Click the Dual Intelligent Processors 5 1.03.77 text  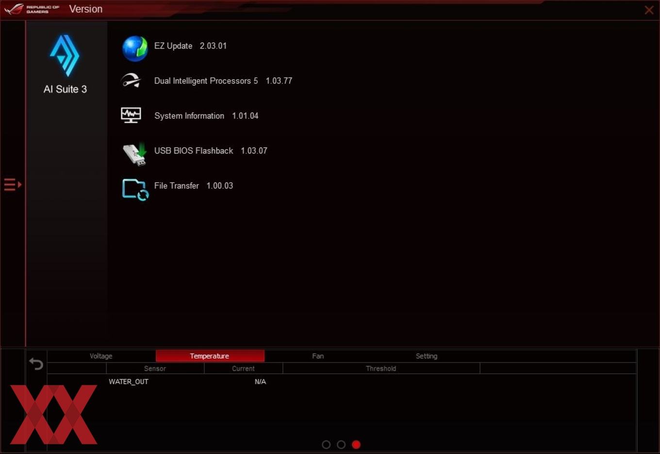tap(223, 81)
